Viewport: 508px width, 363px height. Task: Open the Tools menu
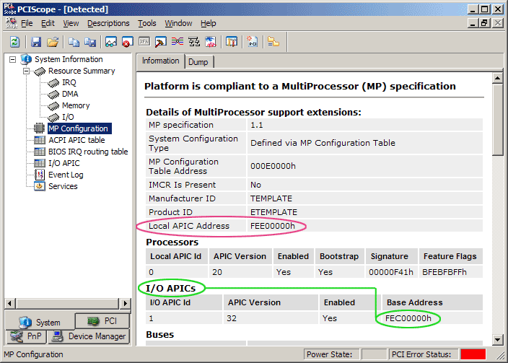(147, 23)
